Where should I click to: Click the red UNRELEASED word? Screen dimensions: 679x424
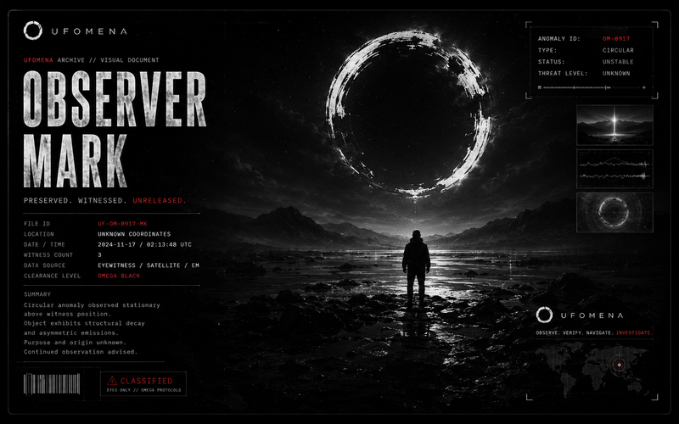tap(160, 200)
